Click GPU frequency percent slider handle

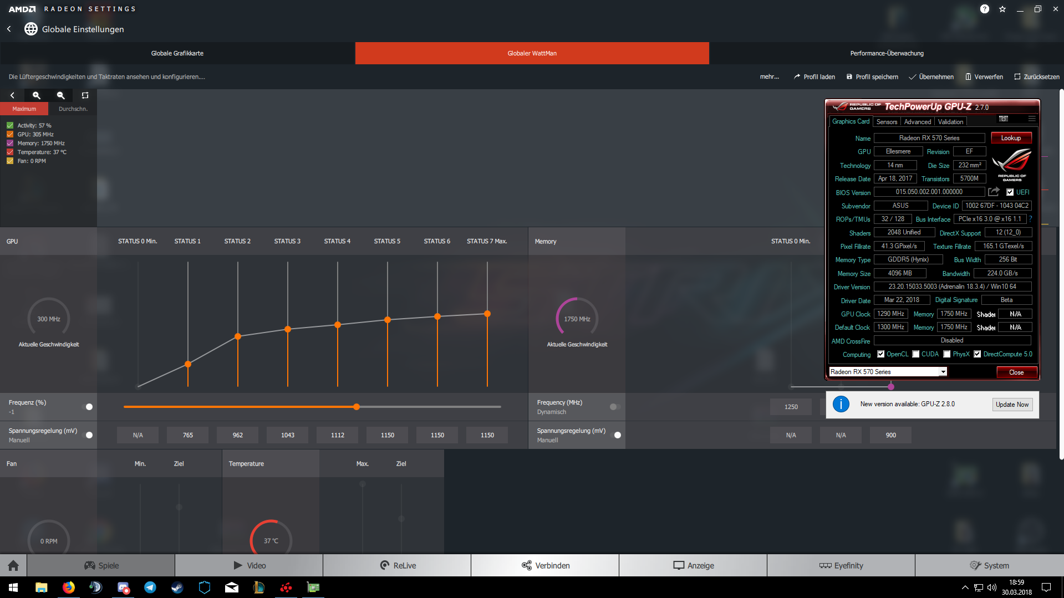pyautogui.click(x=357, y=407)
